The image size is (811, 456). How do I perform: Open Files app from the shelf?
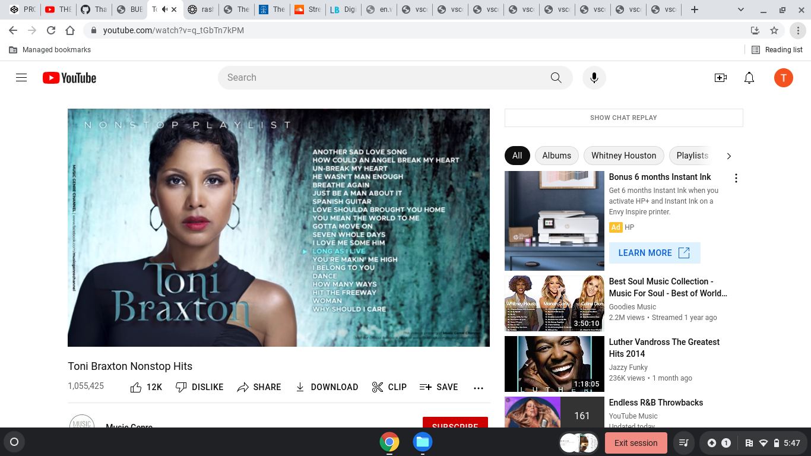(x=423, y=442)
